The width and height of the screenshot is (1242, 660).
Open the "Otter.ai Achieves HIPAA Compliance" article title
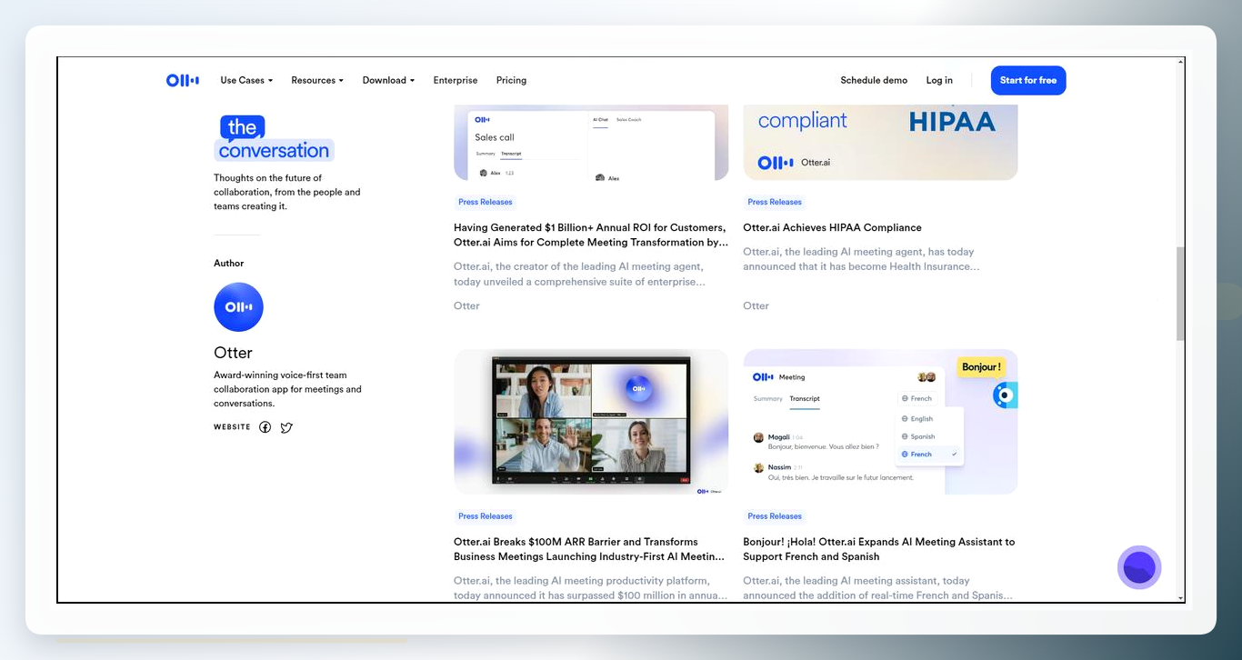click(832, 227)
